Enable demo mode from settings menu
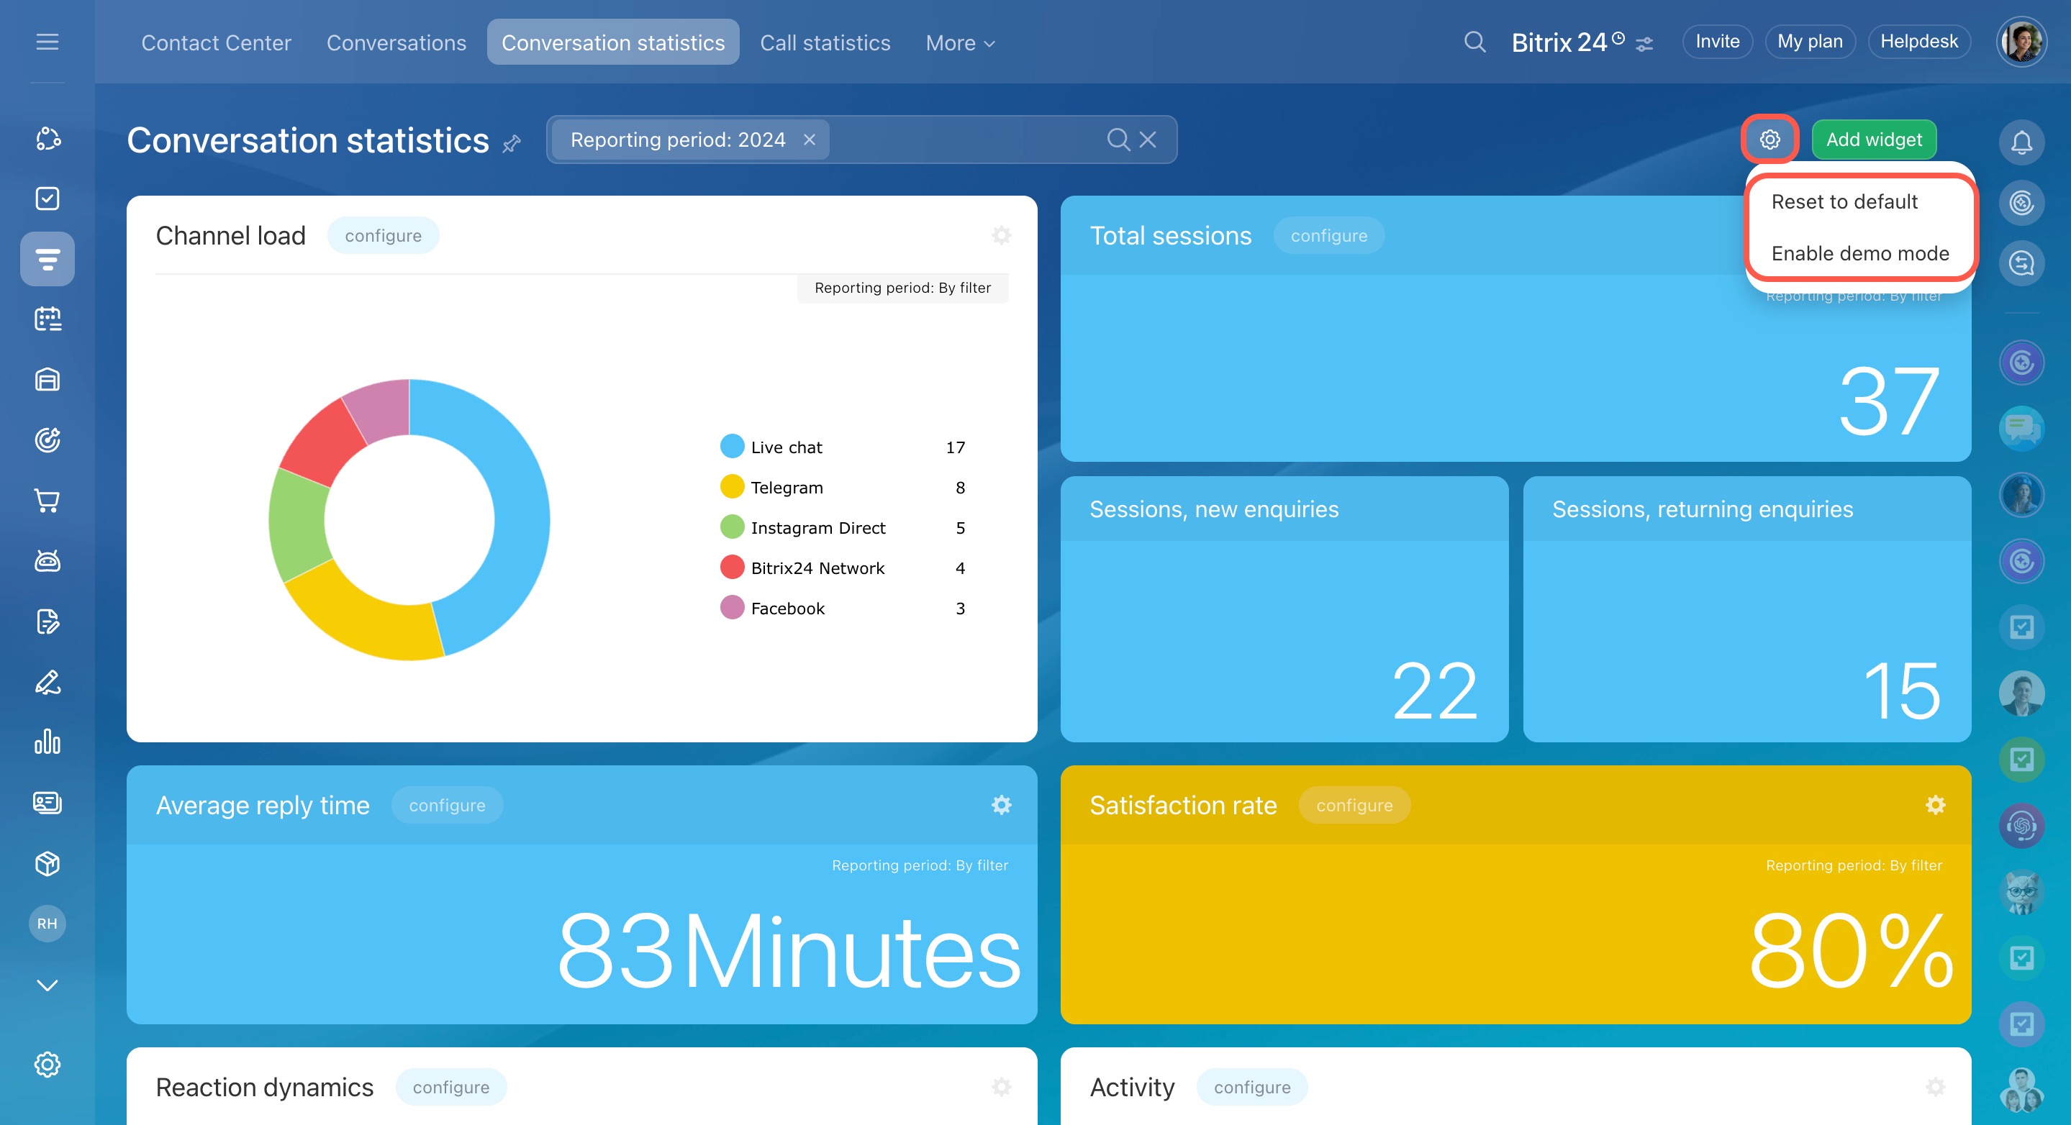This screenshot has width=2071, height=1125. tap(1859, 254)
